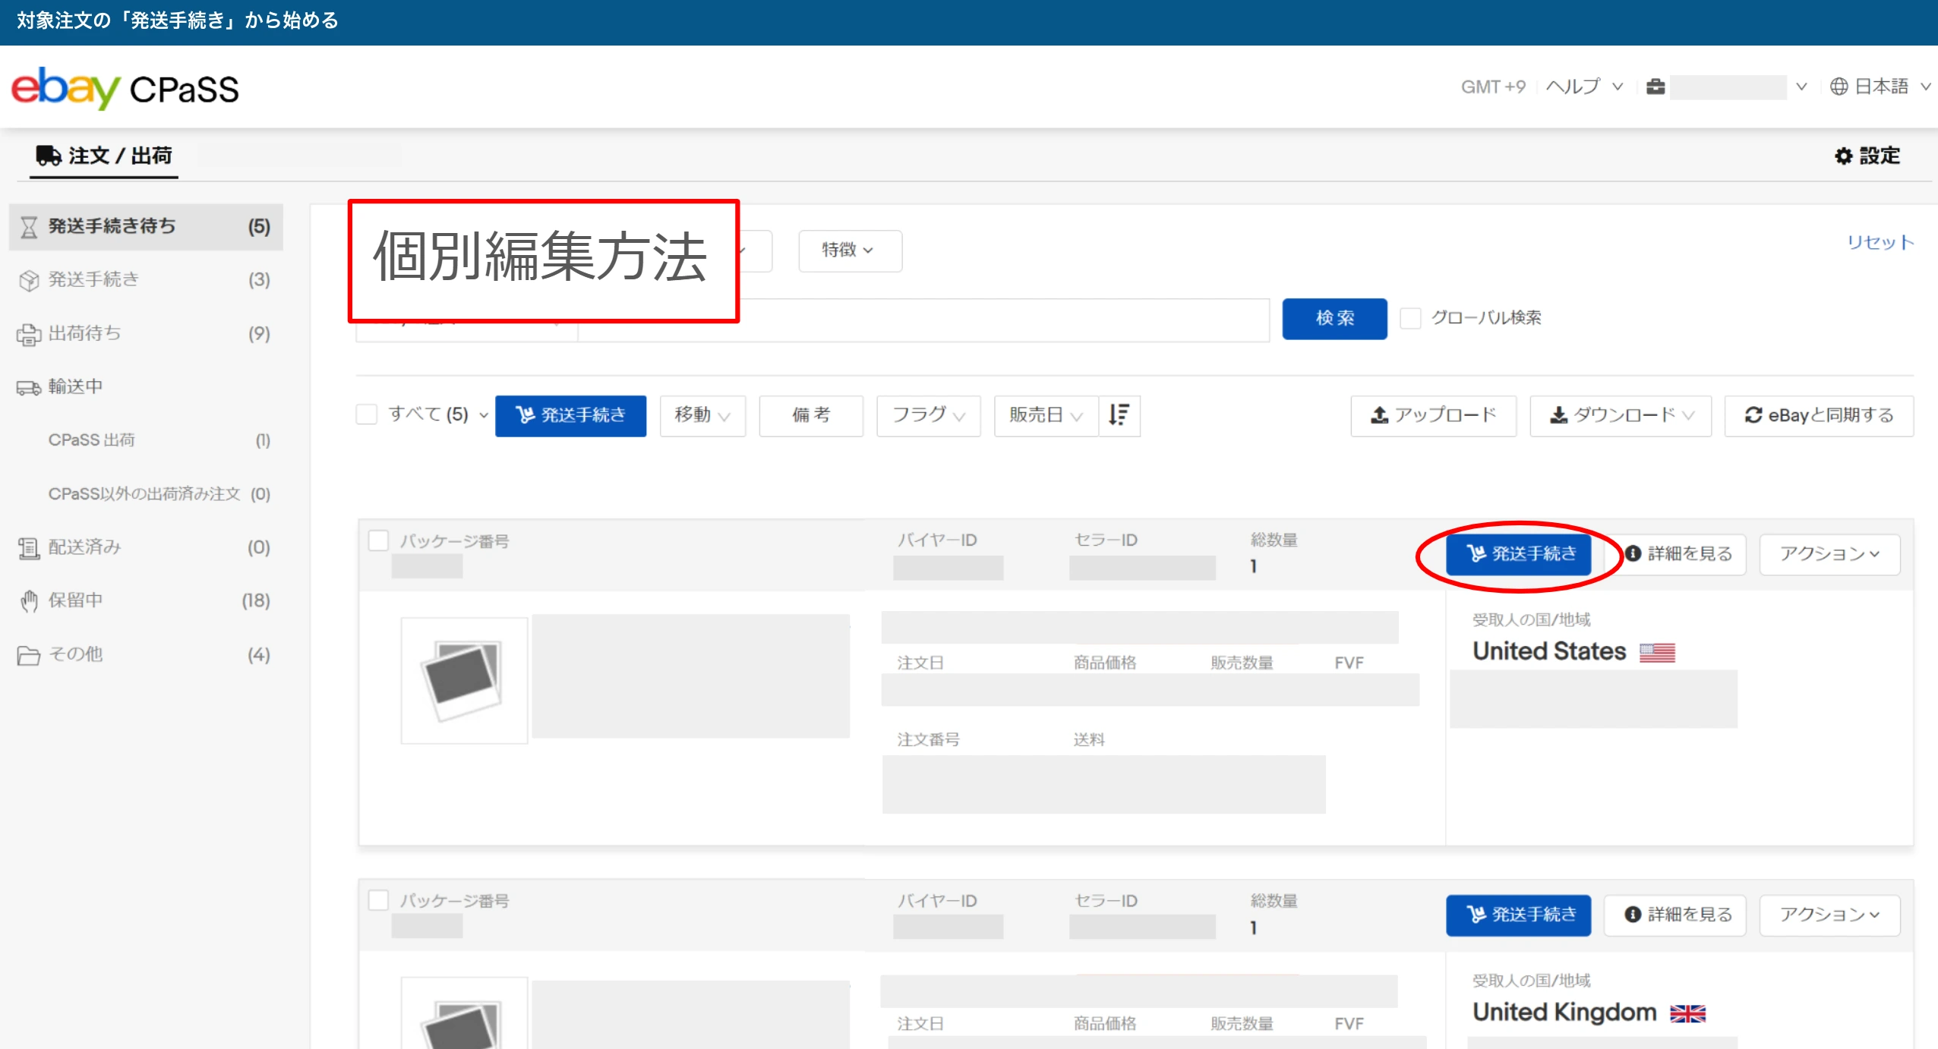Select the CPaSS 出荷 sidebar item
Image resolution: width=1938 pixels, height=1049 pixels.
[x=146, y=441]
